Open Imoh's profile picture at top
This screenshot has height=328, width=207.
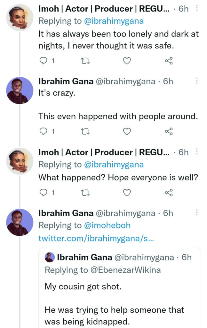click(x=20, y=18)
